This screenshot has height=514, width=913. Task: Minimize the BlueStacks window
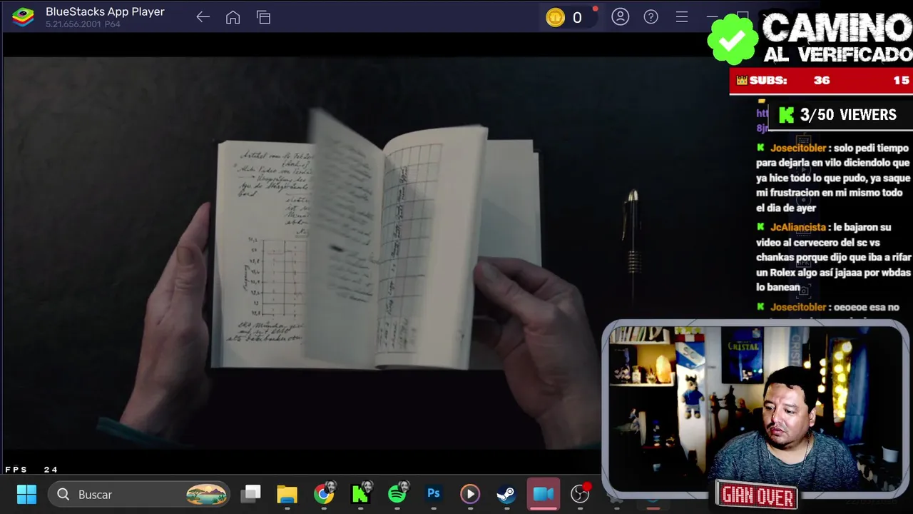tap(712, 16)
